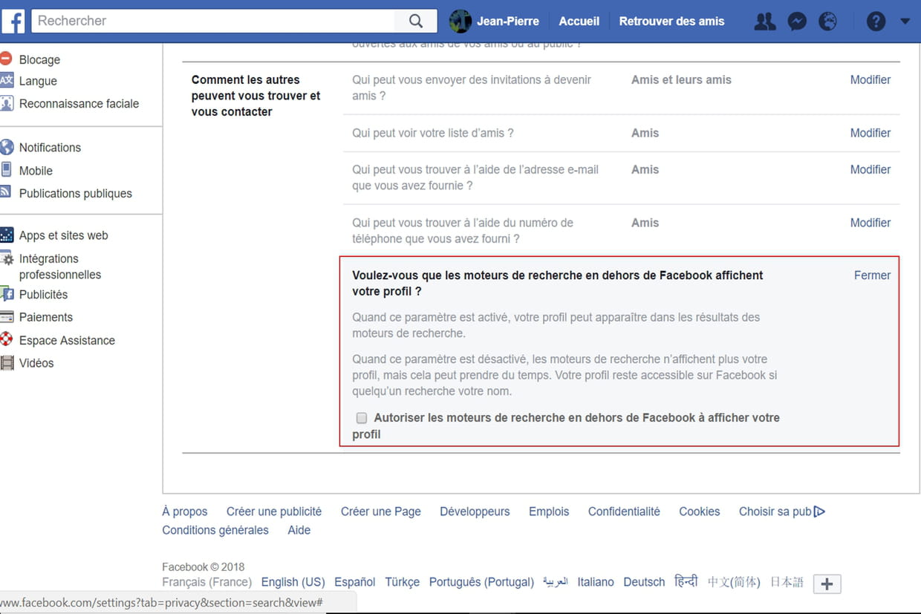Open the À propos footer link
Screen dimensions: 921x614
(185, 512)
